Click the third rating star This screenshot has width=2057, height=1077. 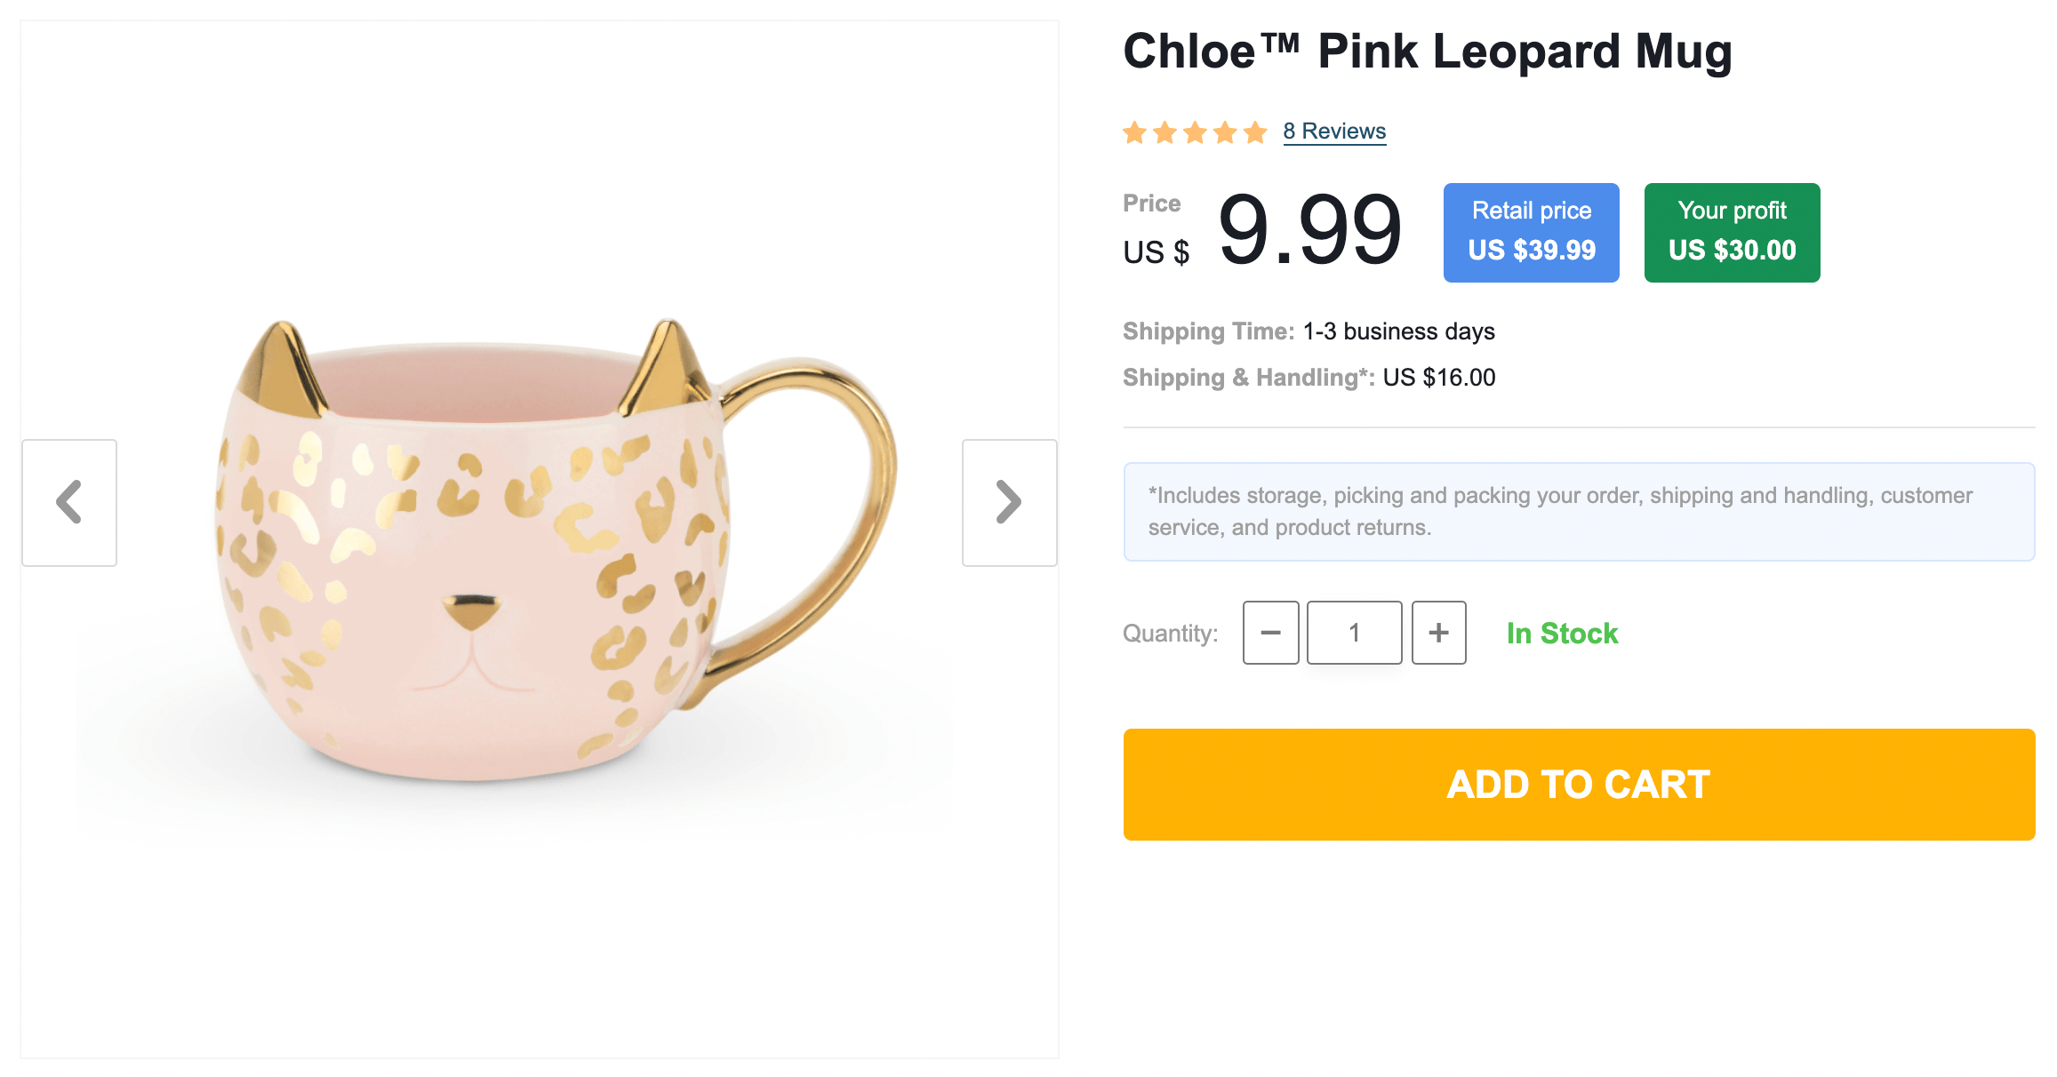(x=1195, y=133)
